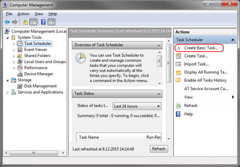Select Event Viewer label in tree

(35, 50)
